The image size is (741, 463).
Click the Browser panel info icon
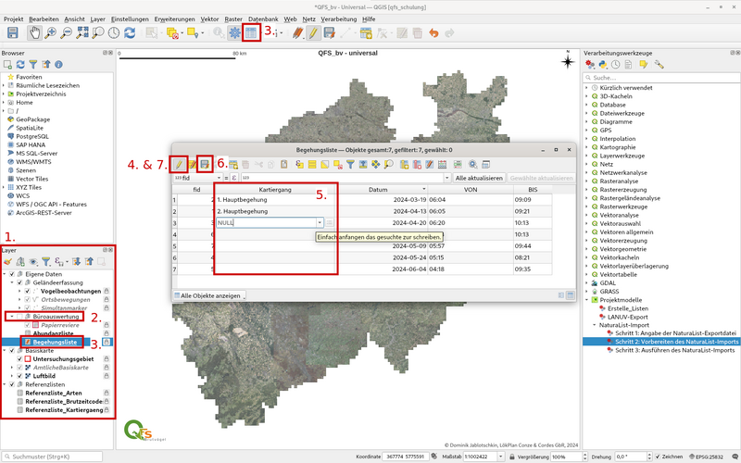point(58,64)
